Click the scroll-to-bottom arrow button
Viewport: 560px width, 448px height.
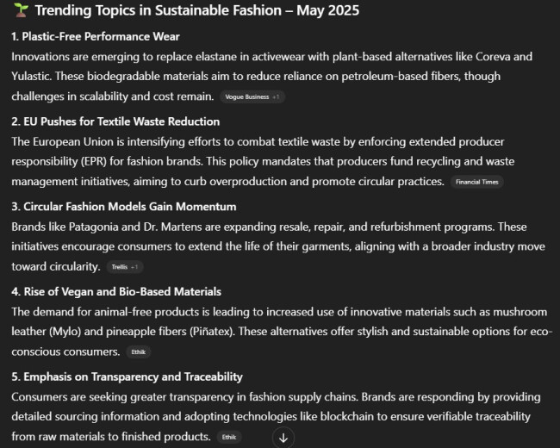[283, 438]
